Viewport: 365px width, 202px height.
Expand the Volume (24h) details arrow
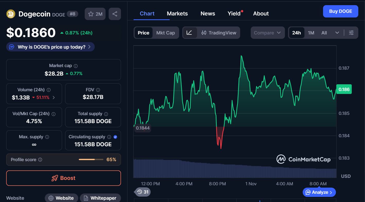coord(54,97)
